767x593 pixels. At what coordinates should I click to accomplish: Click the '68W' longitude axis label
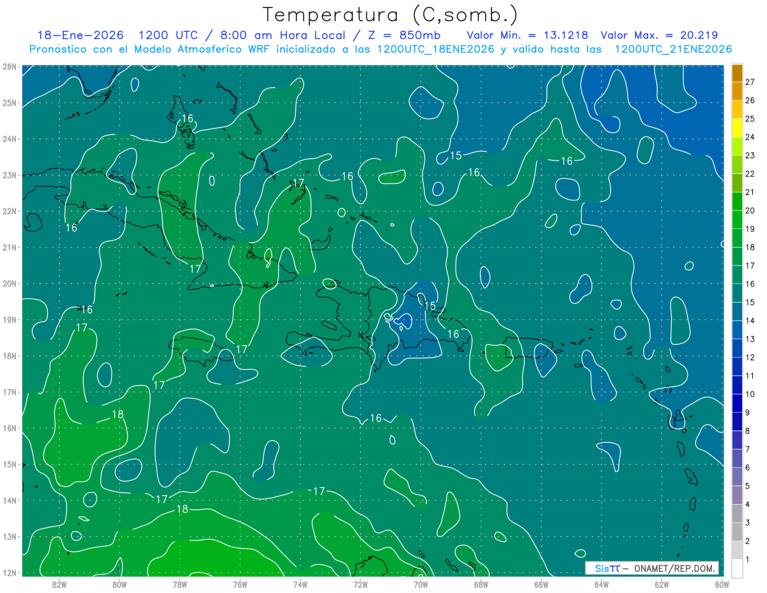481,584
